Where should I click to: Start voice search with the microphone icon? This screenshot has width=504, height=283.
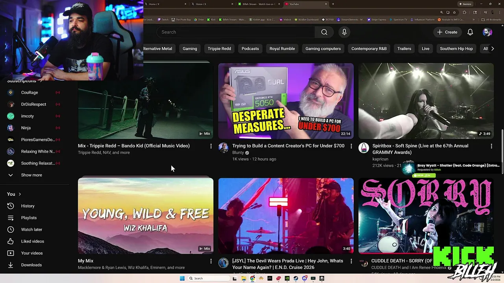point(344,32)
